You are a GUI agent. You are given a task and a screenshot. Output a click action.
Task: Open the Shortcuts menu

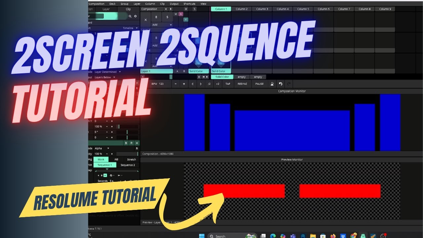189,4
